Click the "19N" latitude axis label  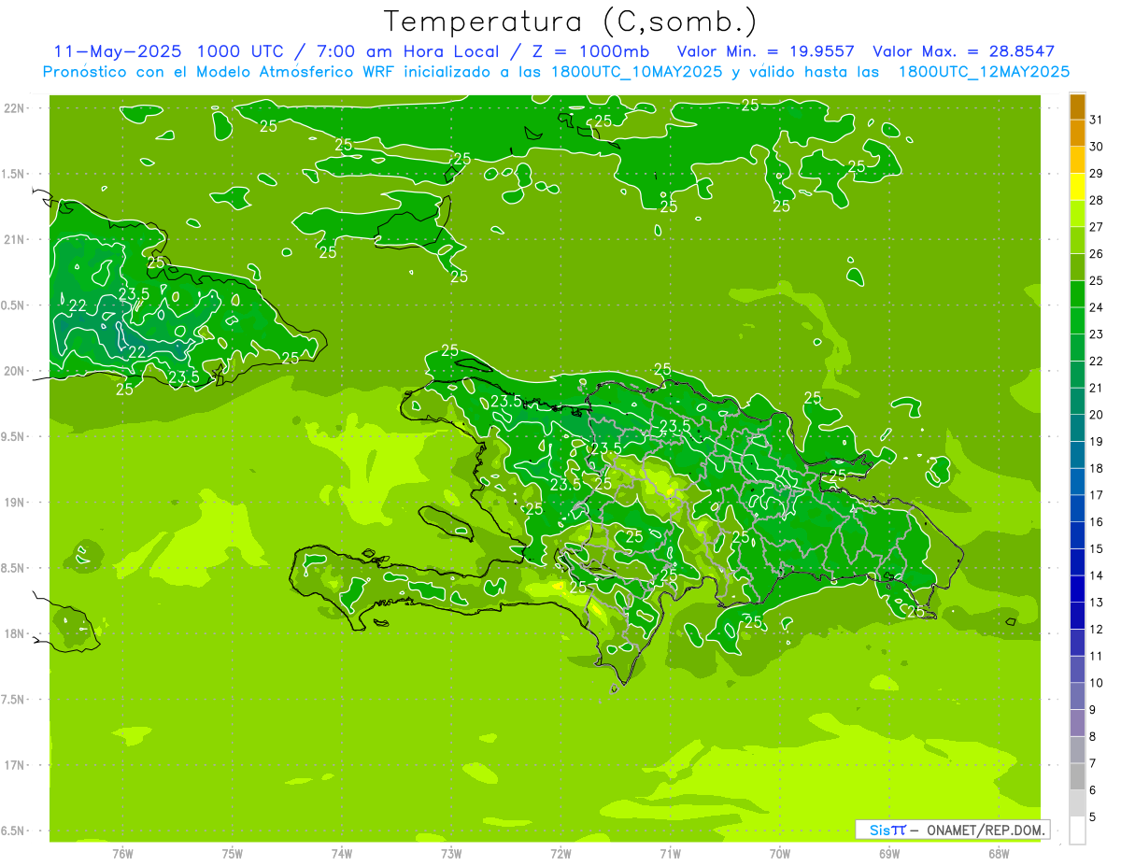16,503
